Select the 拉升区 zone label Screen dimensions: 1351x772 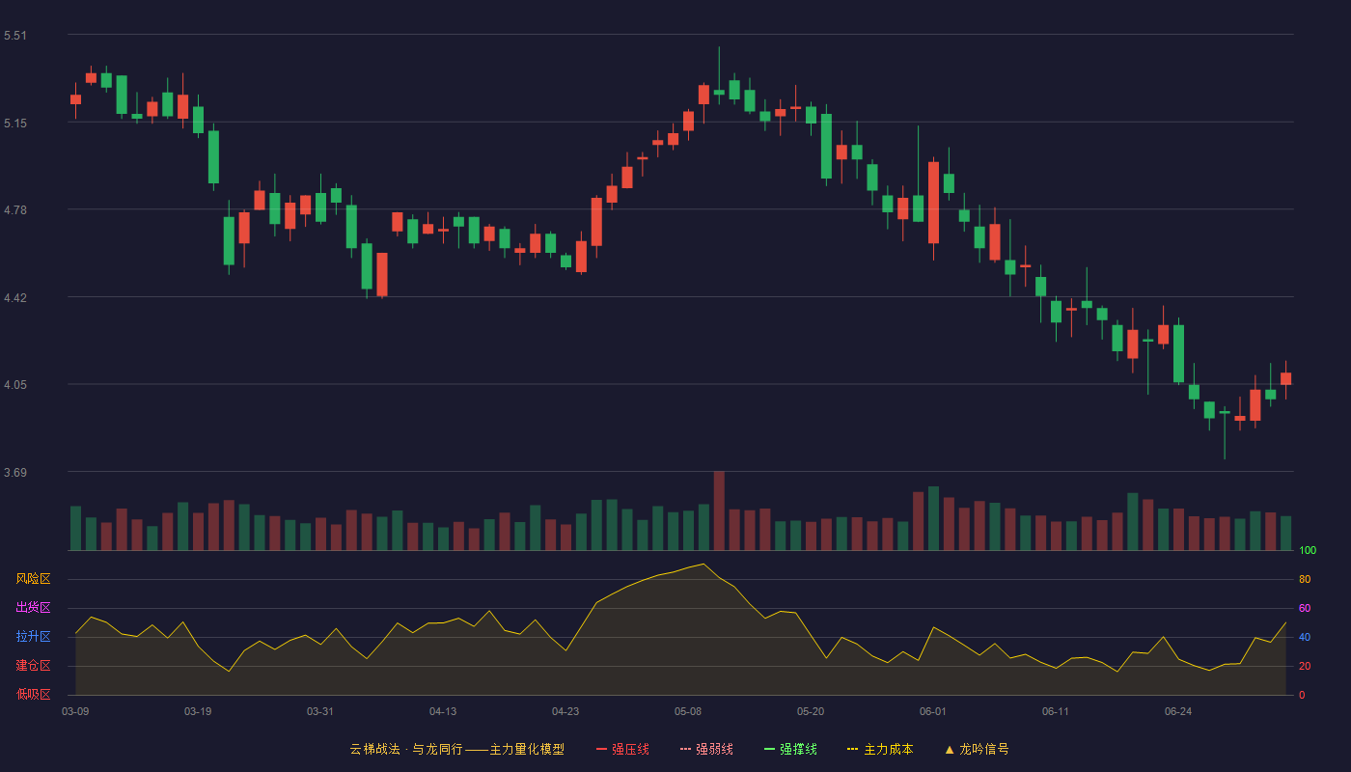[x=33, y=637]
